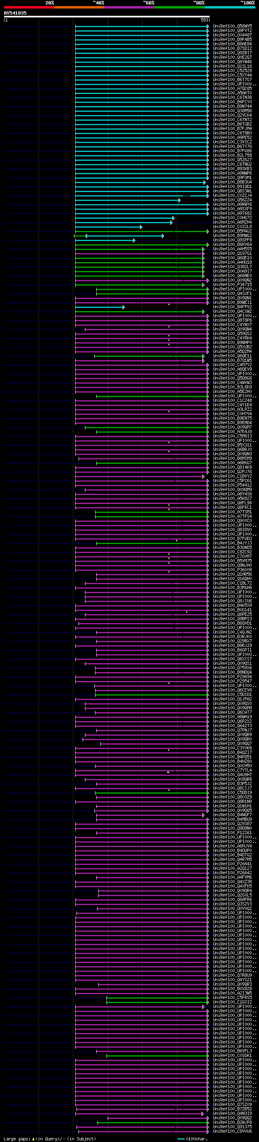259x1142 pixels.
Task: Select hit label UniRef100_A5DZM4
Action: 232,351
